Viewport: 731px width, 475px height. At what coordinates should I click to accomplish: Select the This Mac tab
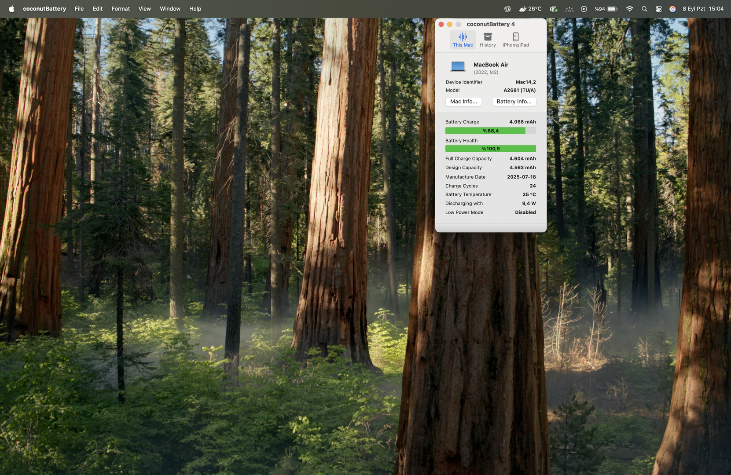pos(463,40)
